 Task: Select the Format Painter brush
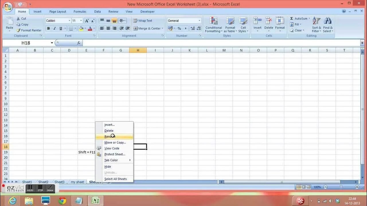click(29, 30)
